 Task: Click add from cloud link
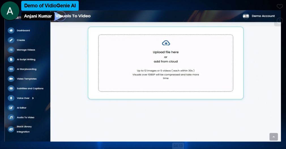tap(166, 61)
